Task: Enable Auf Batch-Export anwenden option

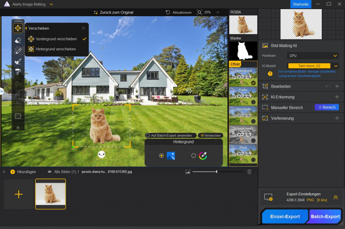Action: [148, 135]
